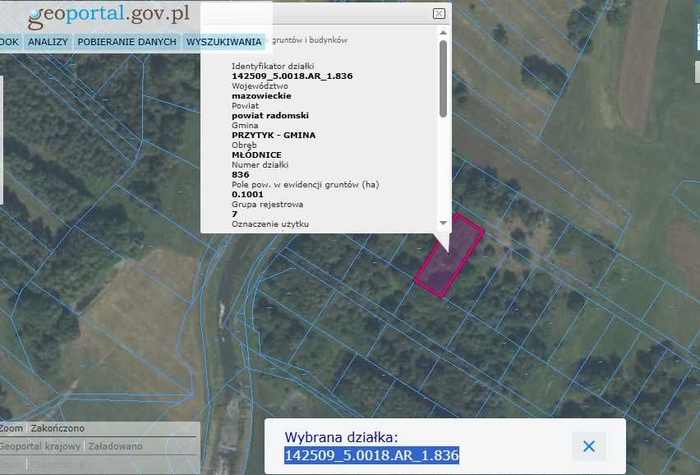The width and height of the screenshot is (700, 475).
Task: Click the value 'PRZYTYK - GMINA'
Action: (x=274, y=135)
